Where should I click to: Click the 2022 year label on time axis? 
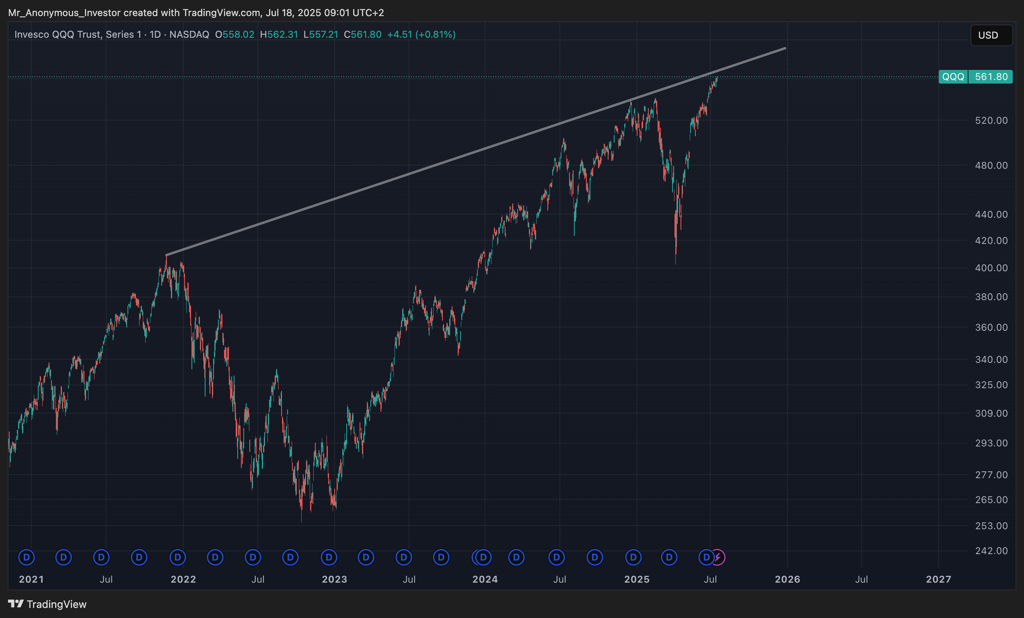point(183,579)
